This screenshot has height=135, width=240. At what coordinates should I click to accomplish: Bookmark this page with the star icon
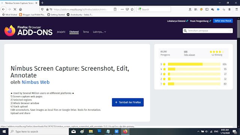132,9
